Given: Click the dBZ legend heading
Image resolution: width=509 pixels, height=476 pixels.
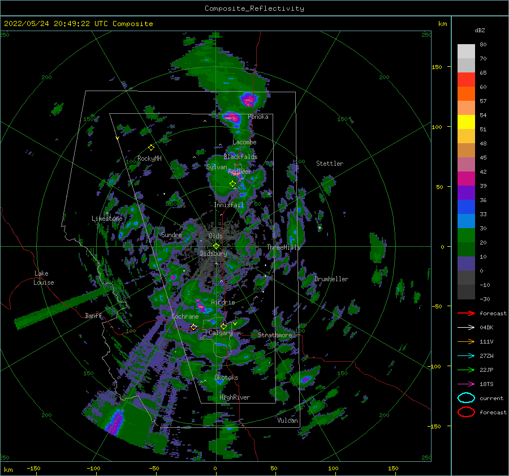Looking at the screenshot, I should point(480,30).
